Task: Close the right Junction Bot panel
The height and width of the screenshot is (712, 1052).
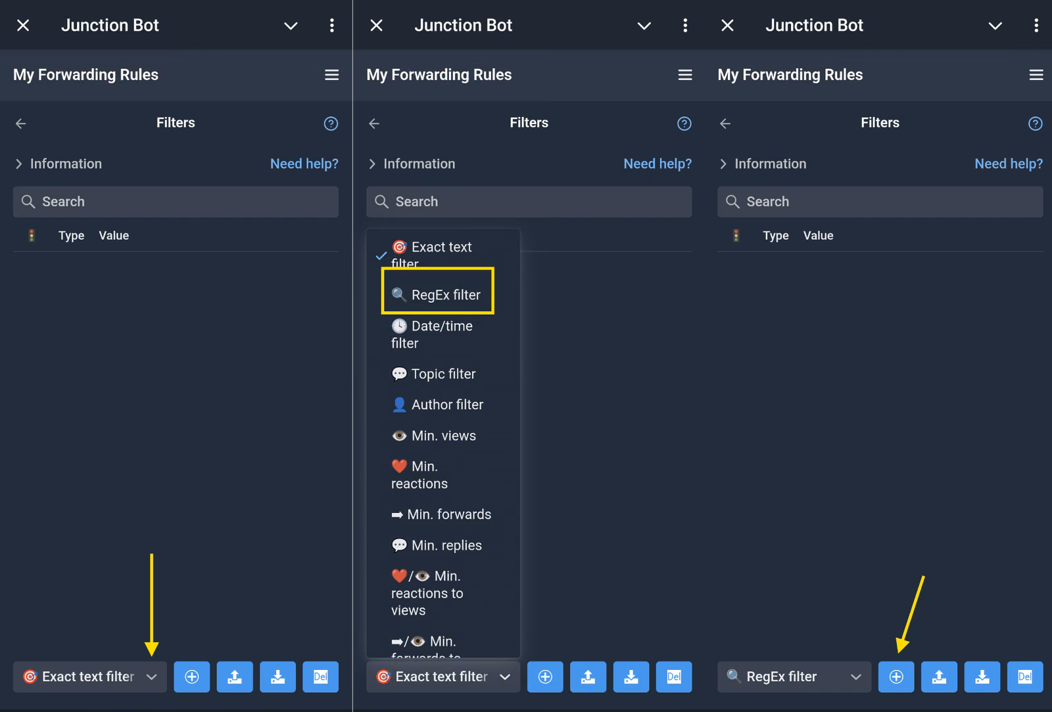Action: click(727, 25)
